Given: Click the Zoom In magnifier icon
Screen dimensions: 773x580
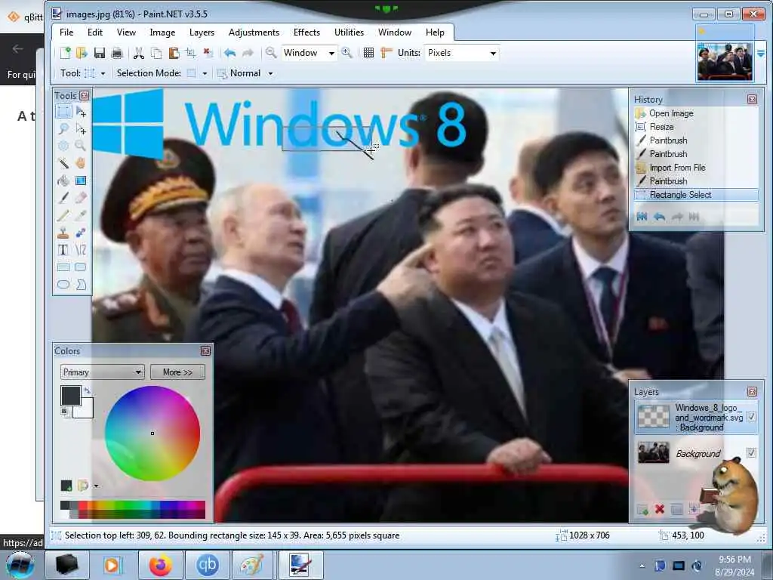Looking at the screenshot, I should 347,53.
